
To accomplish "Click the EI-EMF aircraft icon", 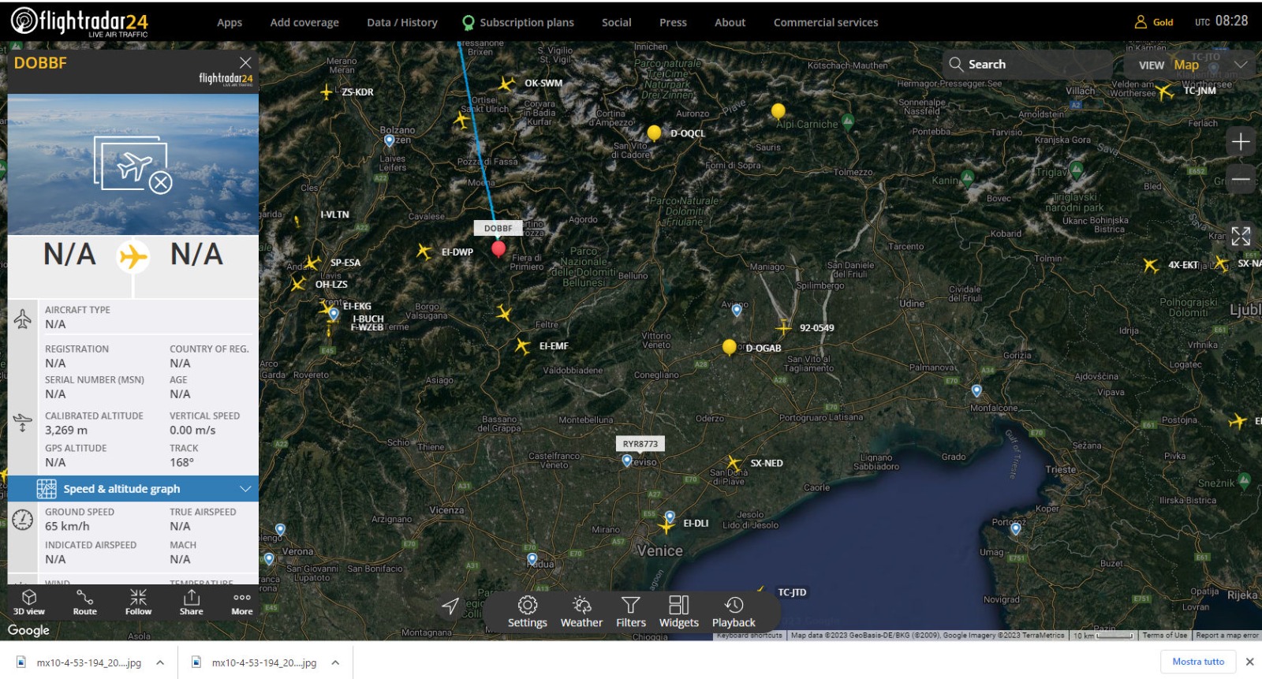I will click(x=522, y=345).
